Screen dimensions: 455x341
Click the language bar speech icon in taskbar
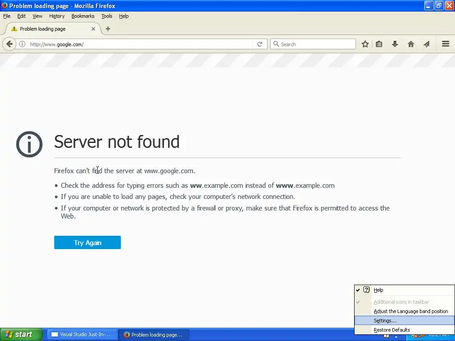(x=386, y=337)
